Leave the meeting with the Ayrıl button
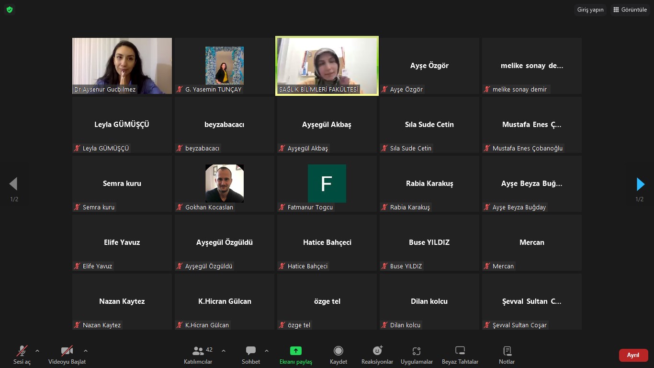This screenshot has width=654, height=368. pyautogui.click(x=633, y=355)
